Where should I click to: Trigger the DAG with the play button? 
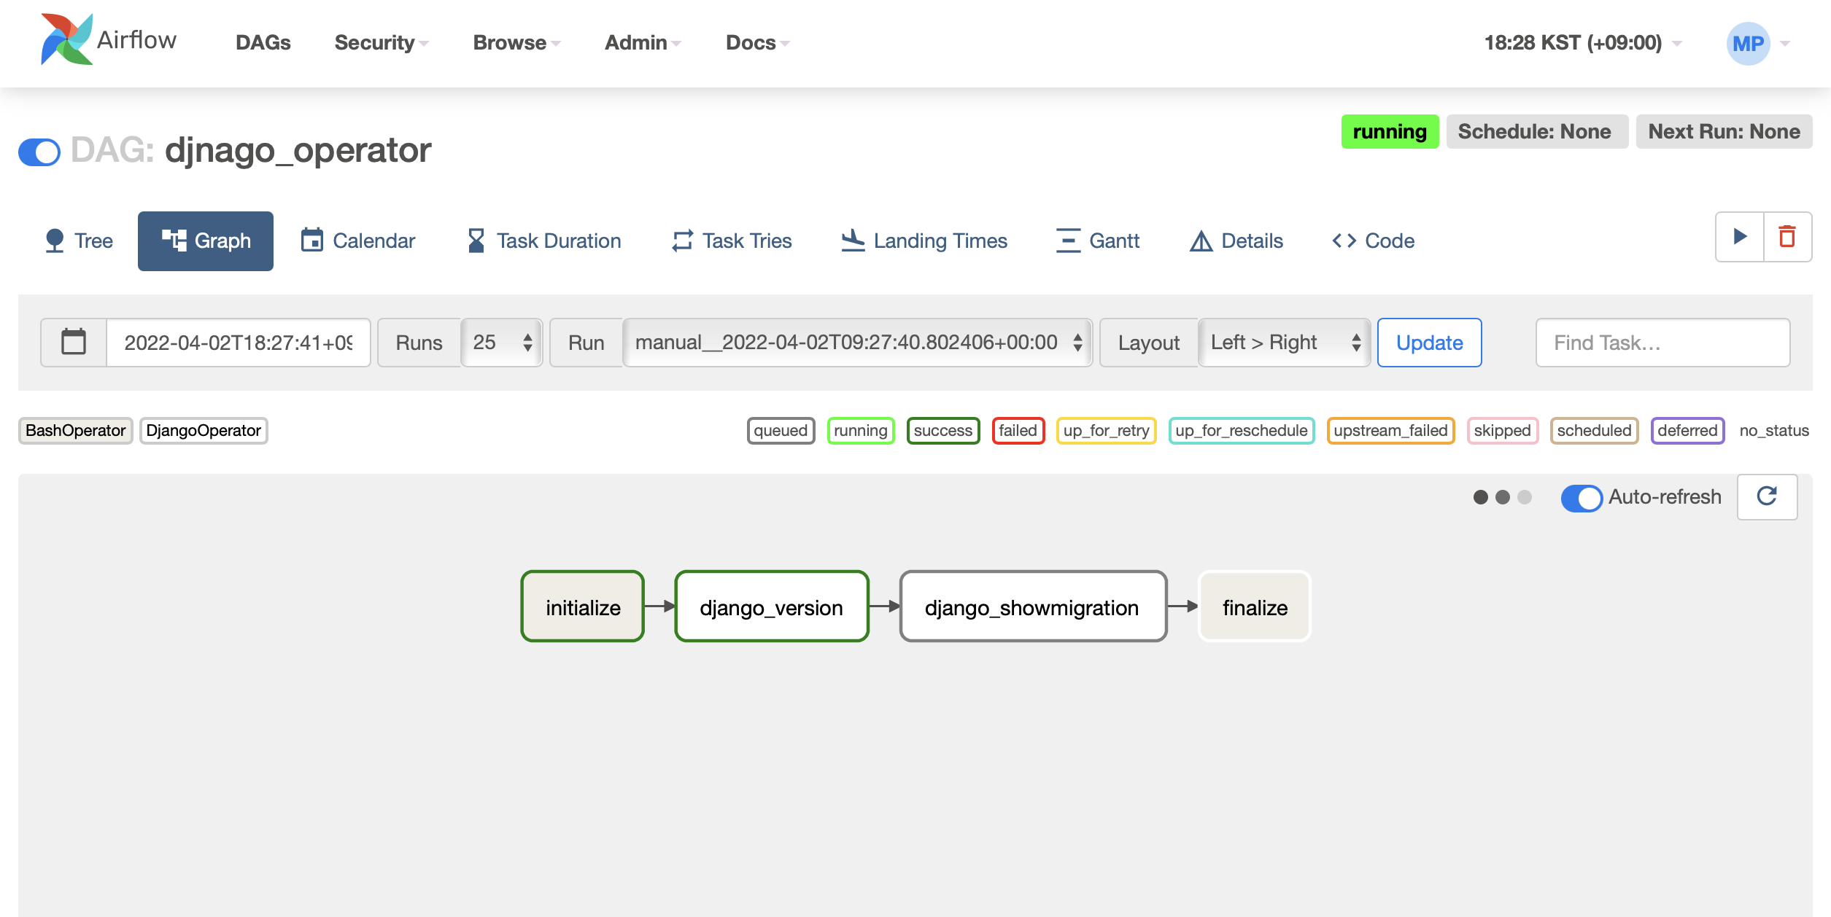click(x=1740, y=236)
